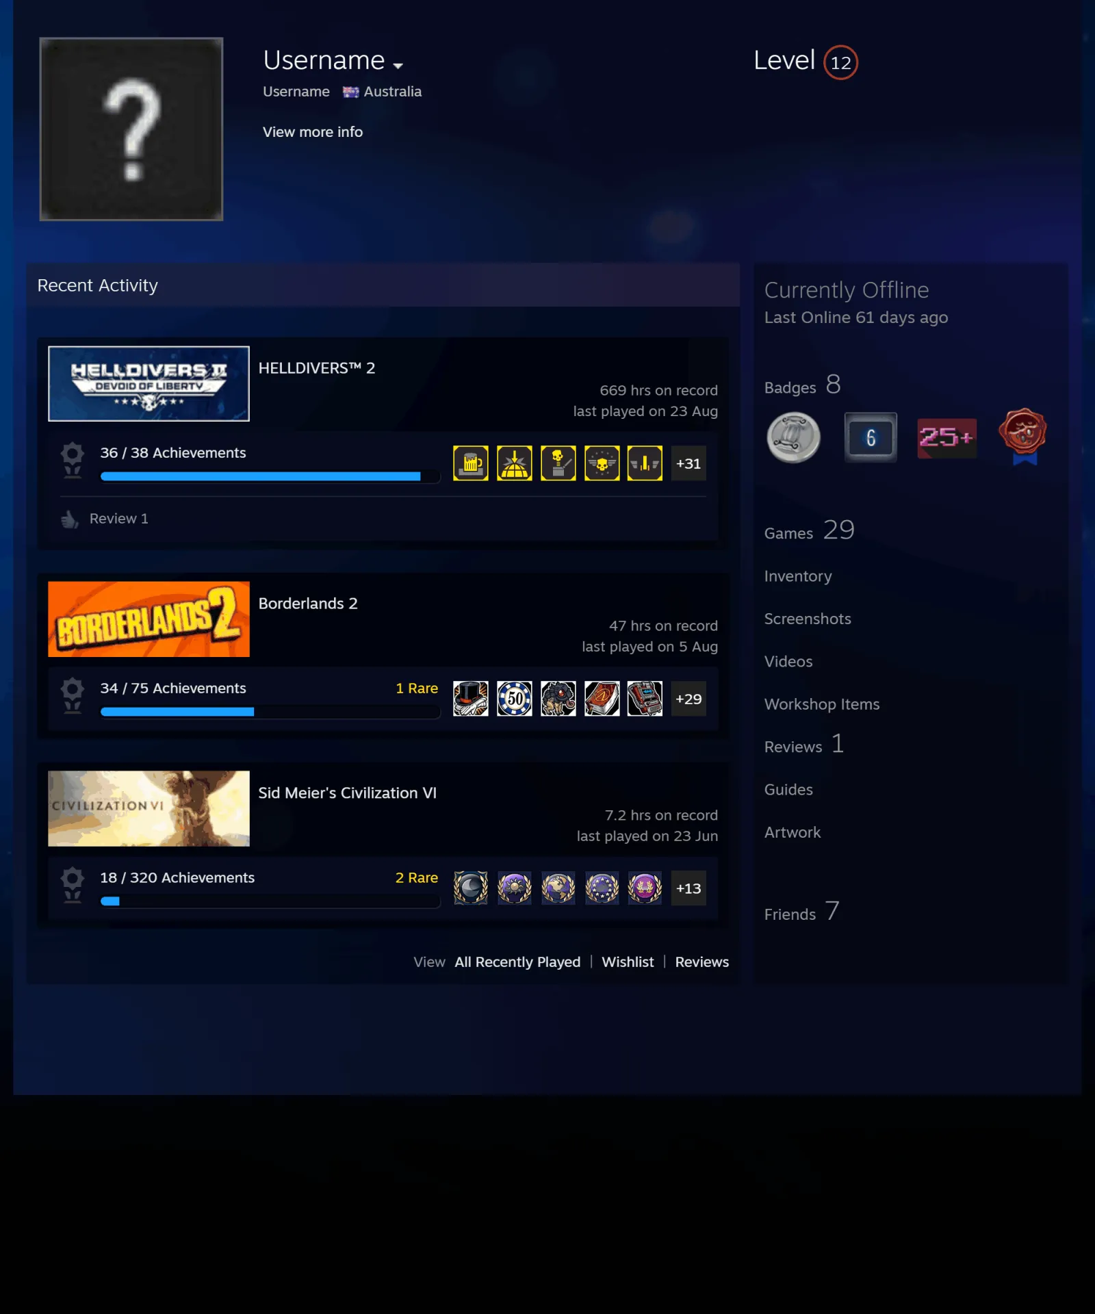The image size is (1095, 1314).
Task: Open the Civilization VI game banner
Action: pyautogui.click(x=149, y=808)
